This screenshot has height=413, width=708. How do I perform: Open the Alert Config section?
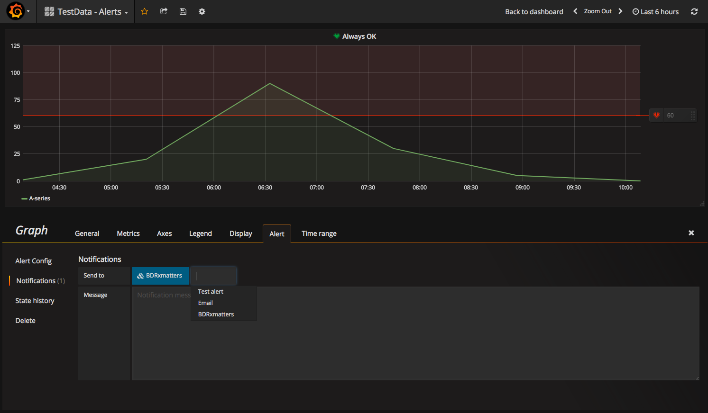[33, 261]
